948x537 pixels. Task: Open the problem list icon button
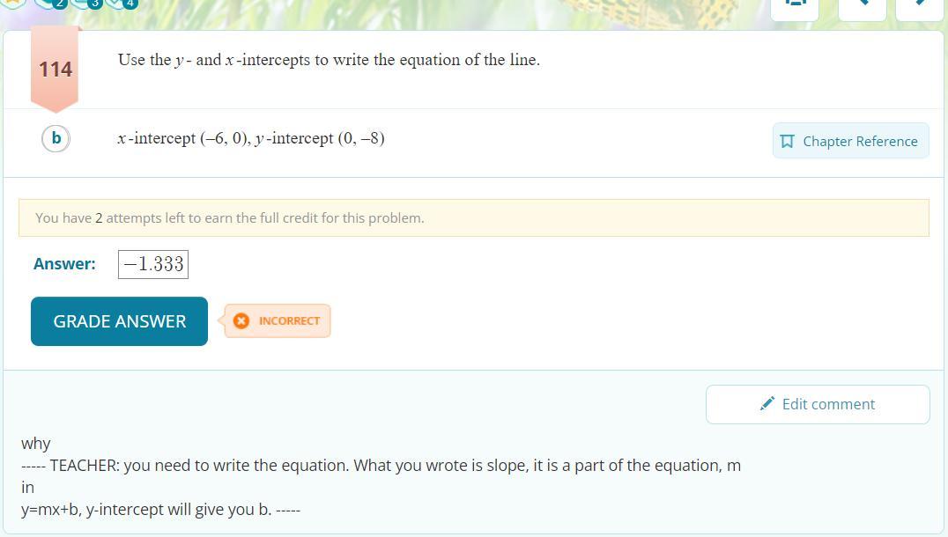pyautogui.click(x=795, y=4)
